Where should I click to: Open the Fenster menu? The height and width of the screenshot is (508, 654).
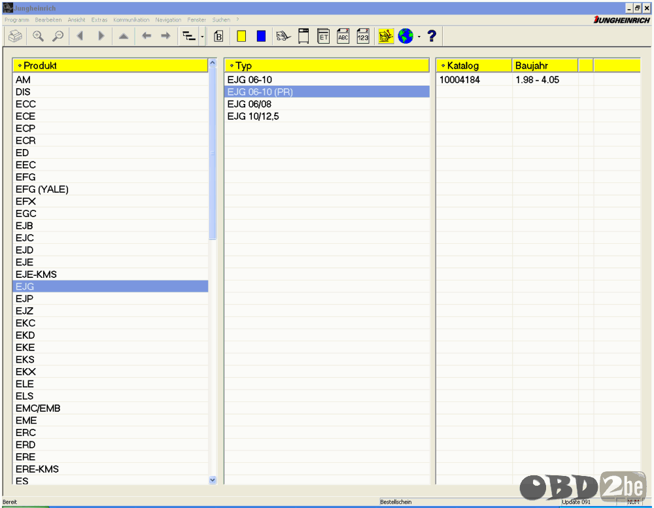[197, 20]
